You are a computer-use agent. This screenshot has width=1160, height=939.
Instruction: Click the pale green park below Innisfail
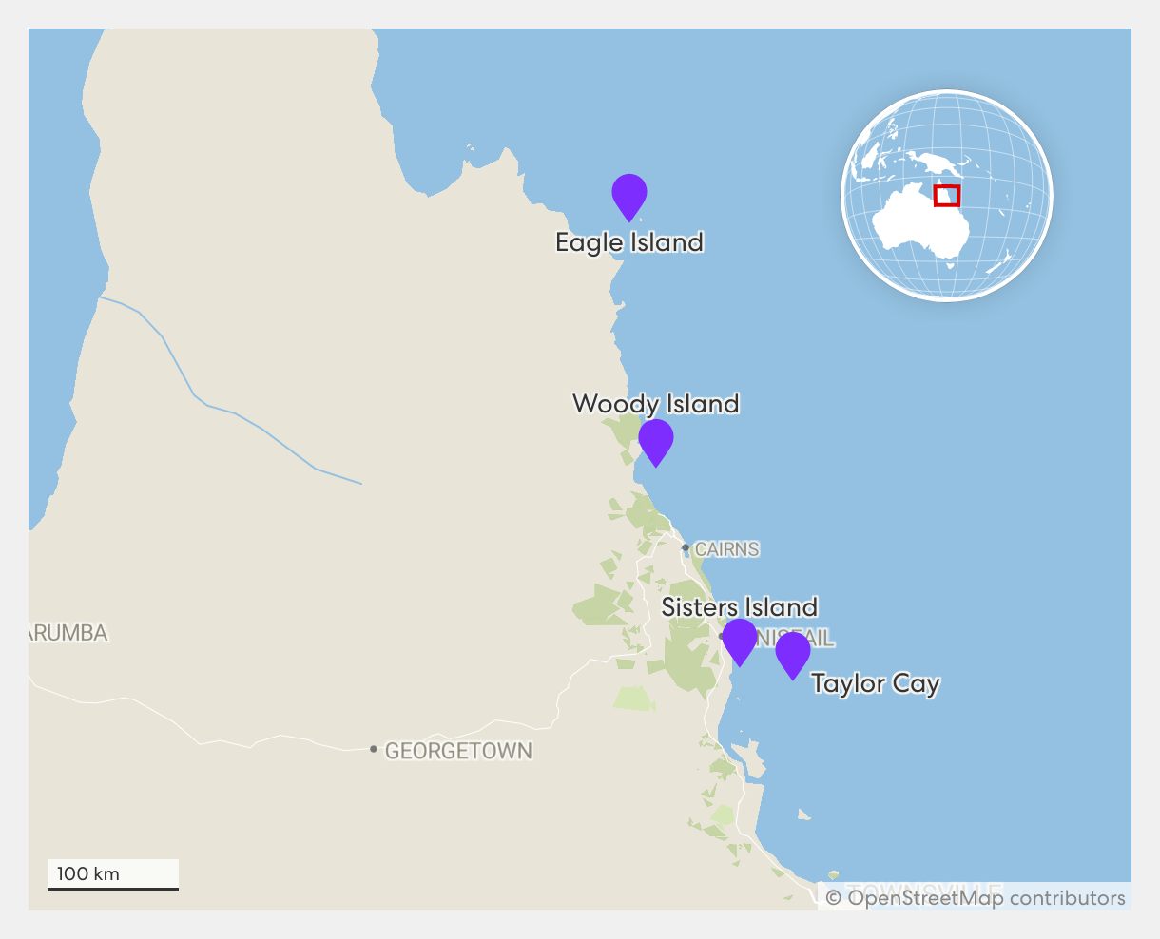tap(634, 699)
